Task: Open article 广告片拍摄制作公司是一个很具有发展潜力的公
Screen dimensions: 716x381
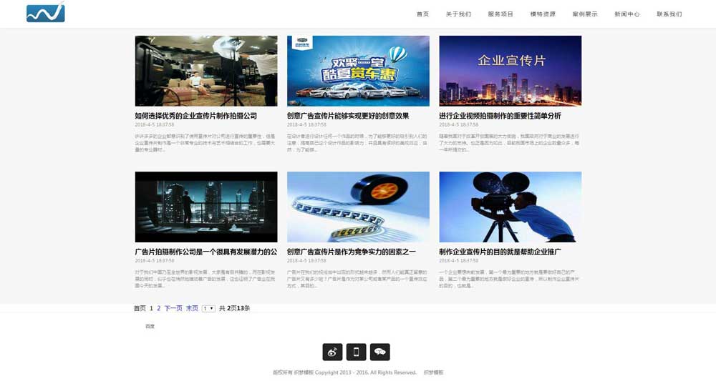Action: coord(206,252)
